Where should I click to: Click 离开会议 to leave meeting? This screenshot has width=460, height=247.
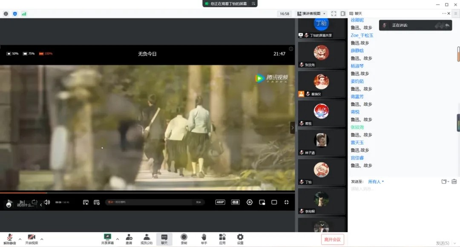[332, 239]
